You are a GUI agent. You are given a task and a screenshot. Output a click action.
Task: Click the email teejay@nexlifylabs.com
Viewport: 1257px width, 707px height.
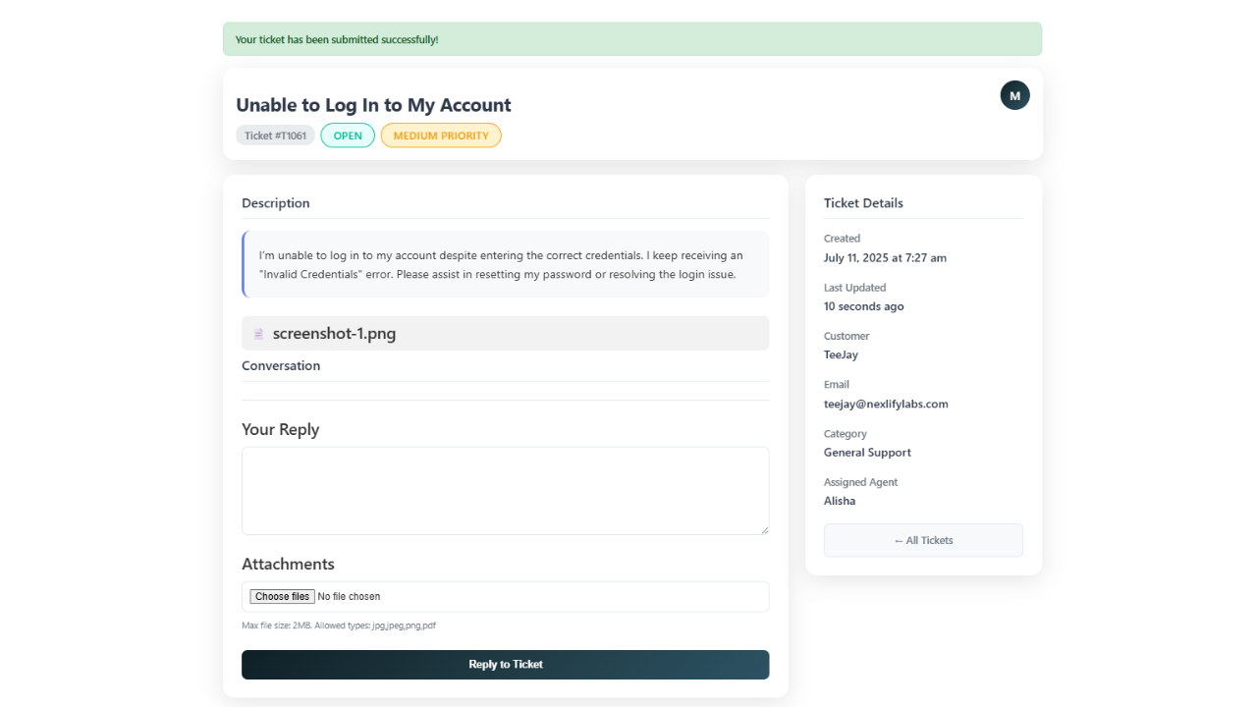pyautogui.click(x=886, y=404)
